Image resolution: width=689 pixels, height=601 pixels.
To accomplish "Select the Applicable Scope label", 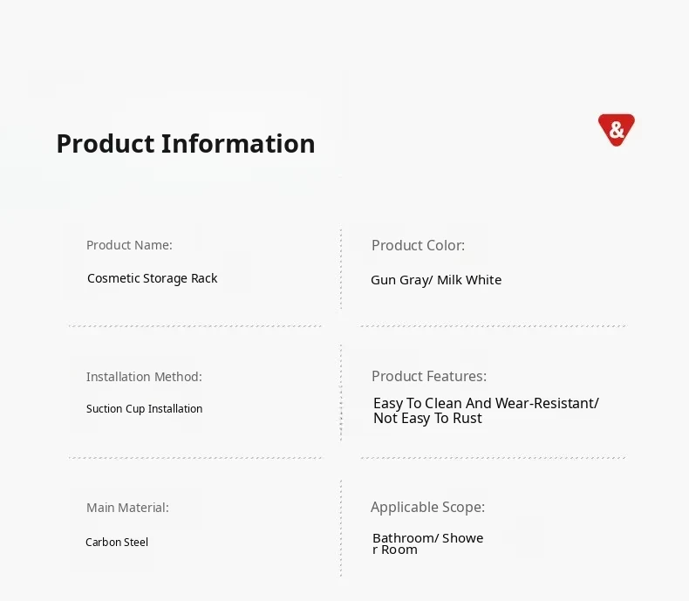I will tap(427, 507).
